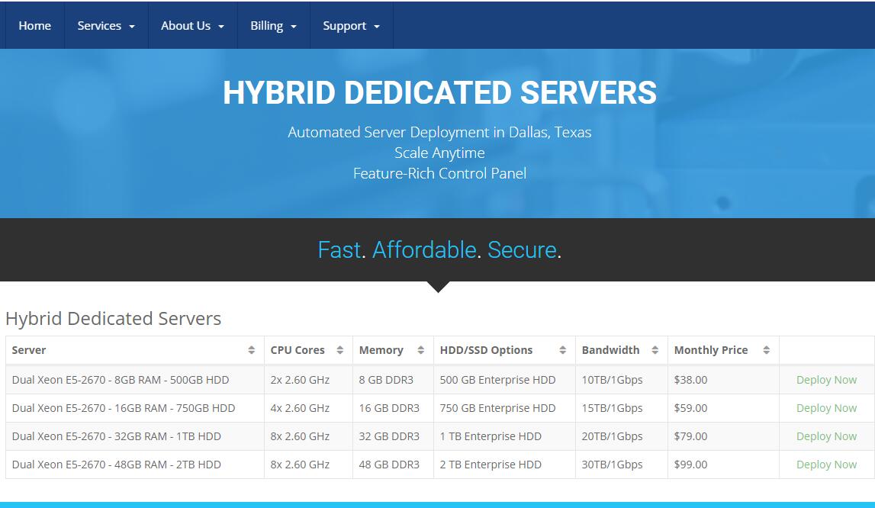Deploy the 8GB RAM 500GB HDD server
The image size is (875, 508).
[826, 380]
